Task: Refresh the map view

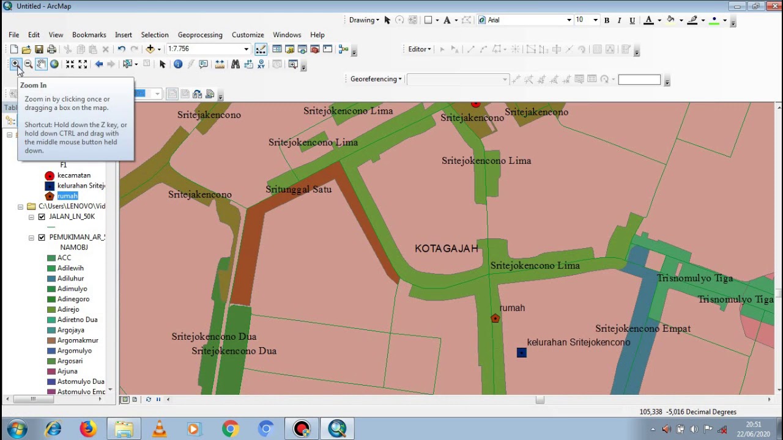Action: click(148, 400)
